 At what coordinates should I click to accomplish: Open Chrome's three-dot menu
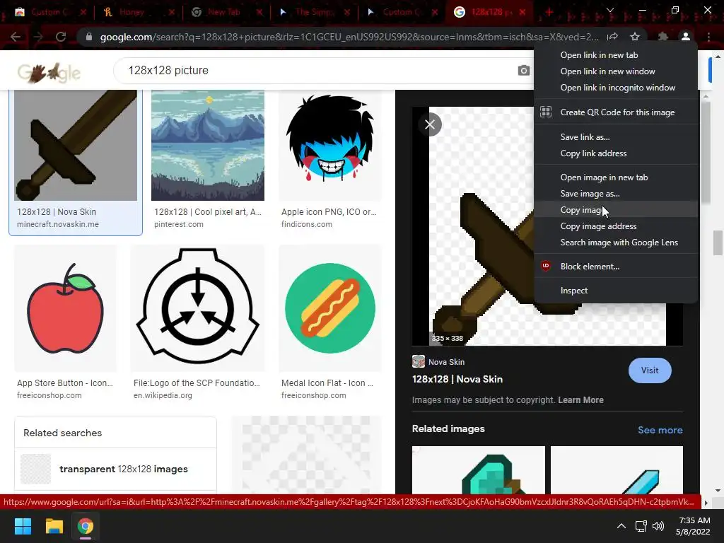coord(708,37)
